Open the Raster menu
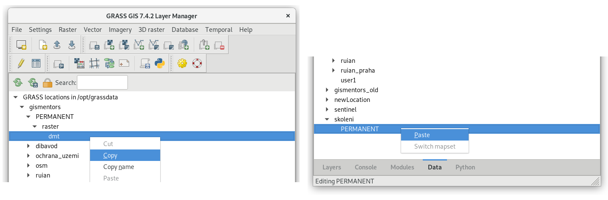This screenshot has height=200, width=608. click(x=68, y=30)
